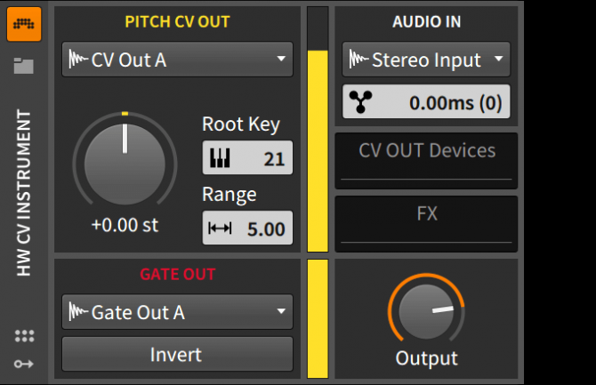The height and width of the screenshot is (385, 596).
Task: Click the grid dots icon at bottom left
Action: (25, 336)
